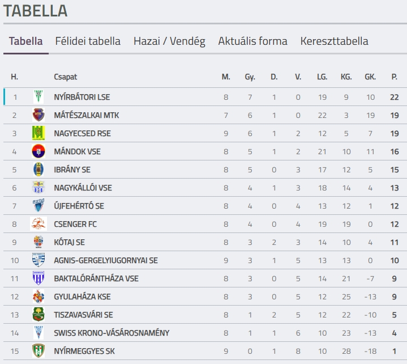This screenshot has height=364, width=407.
Task: Click the Csenger FC team logo
Action: [x=38, y=224]
